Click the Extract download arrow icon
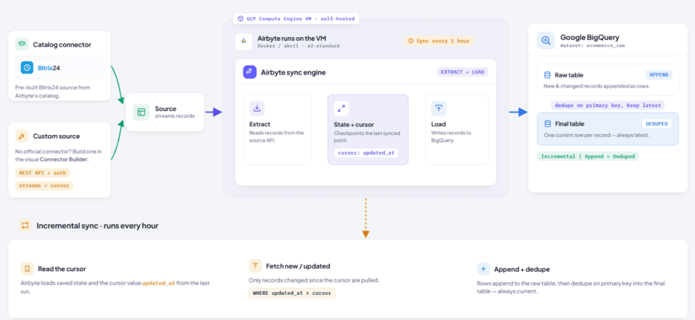Image resolution: width=695 pixels, height=320 pixels. (256, 108)
